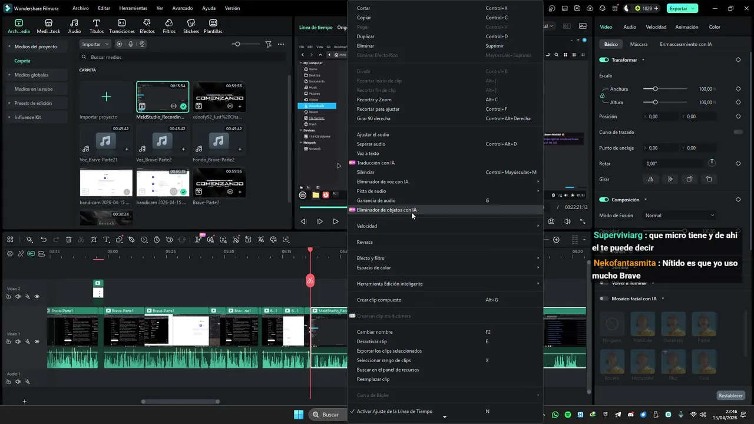
Task: Switch to the Máscara sub-tab
Action: pos(639,44)
